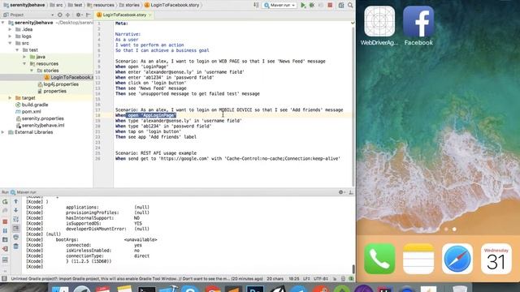Click the serenityjbehave breadcrumb
The width and height of the screenshot is (520, 292).
(x=24, y=5)
